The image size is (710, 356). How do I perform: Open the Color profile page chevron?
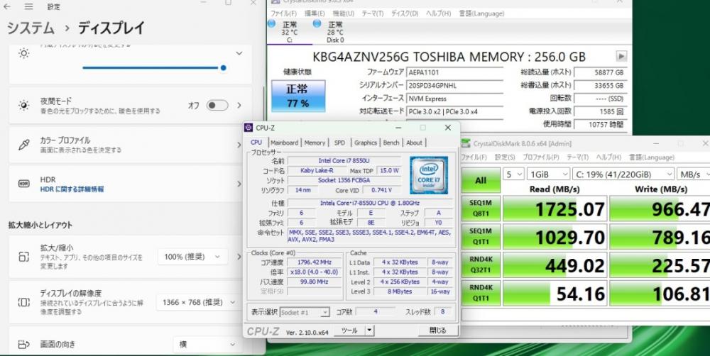[239, 145]
